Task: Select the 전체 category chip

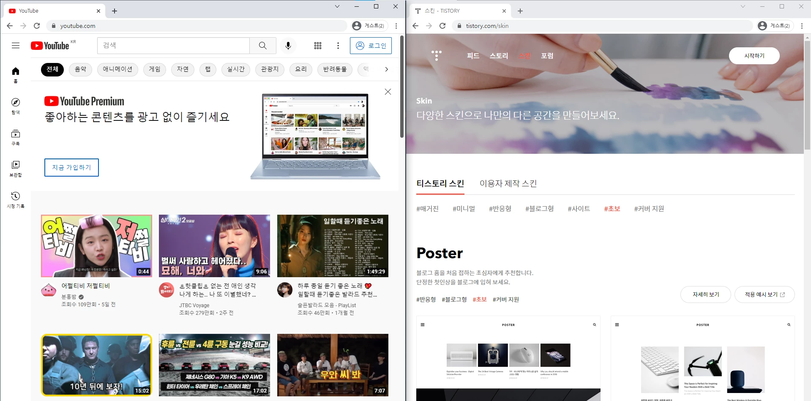Action: coord(52,69)
